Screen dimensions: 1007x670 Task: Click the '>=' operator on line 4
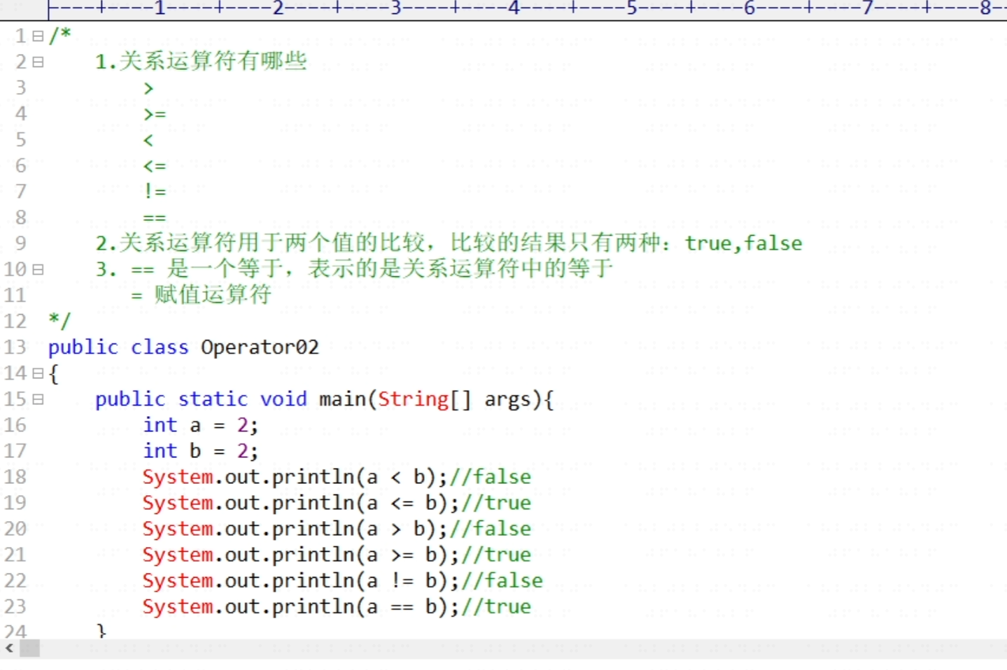click(x=155, y=114)
